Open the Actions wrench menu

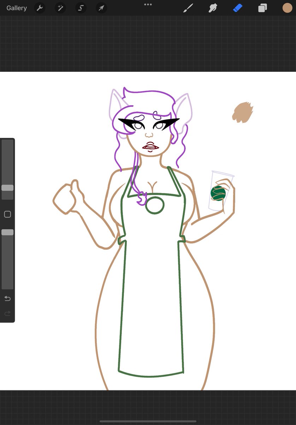tap(40, 8)
